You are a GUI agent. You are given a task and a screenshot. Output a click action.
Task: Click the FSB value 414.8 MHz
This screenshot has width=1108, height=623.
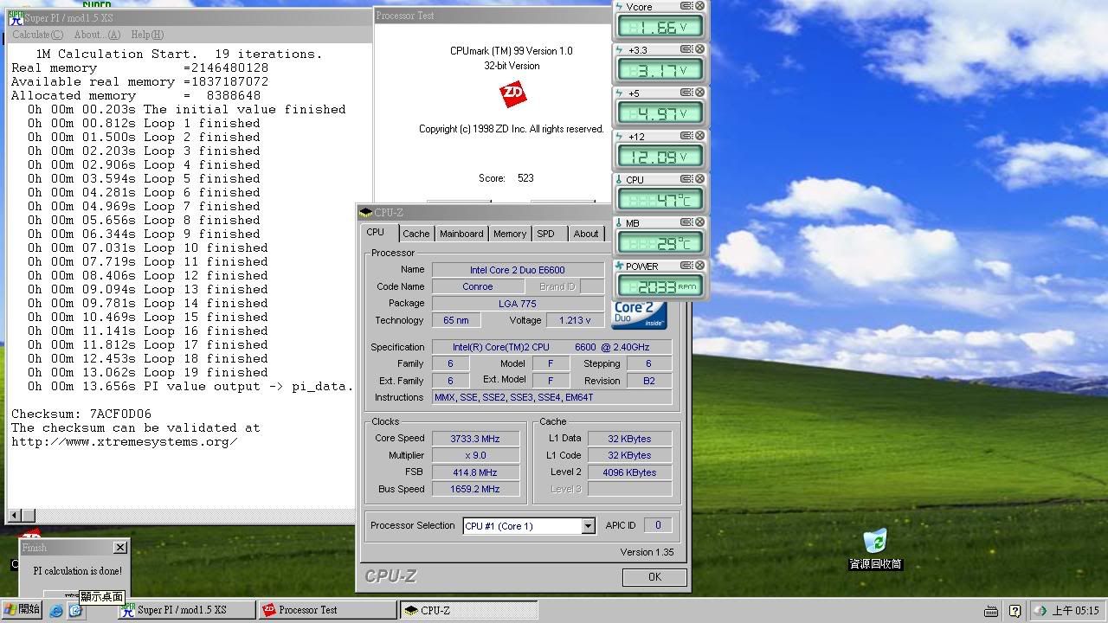pyautogui.click(x=474, y=472)
